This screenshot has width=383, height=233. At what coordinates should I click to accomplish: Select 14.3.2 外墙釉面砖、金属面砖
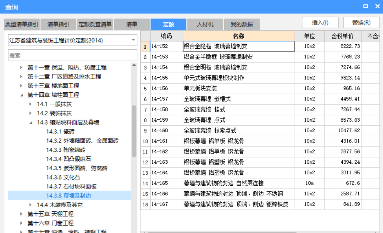coord(82,141)
